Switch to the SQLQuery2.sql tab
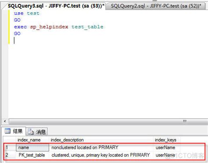208x163 pixels. pos(156,6)
